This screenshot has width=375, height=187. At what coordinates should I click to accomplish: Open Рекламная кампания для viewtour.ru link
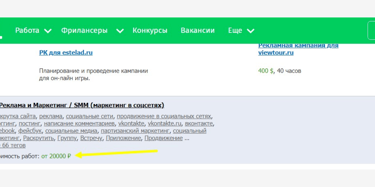coord(298,49)
